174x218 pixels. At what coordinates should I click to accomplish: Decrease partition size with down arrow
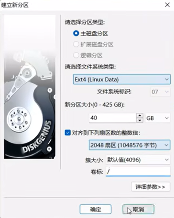[140, 120]
